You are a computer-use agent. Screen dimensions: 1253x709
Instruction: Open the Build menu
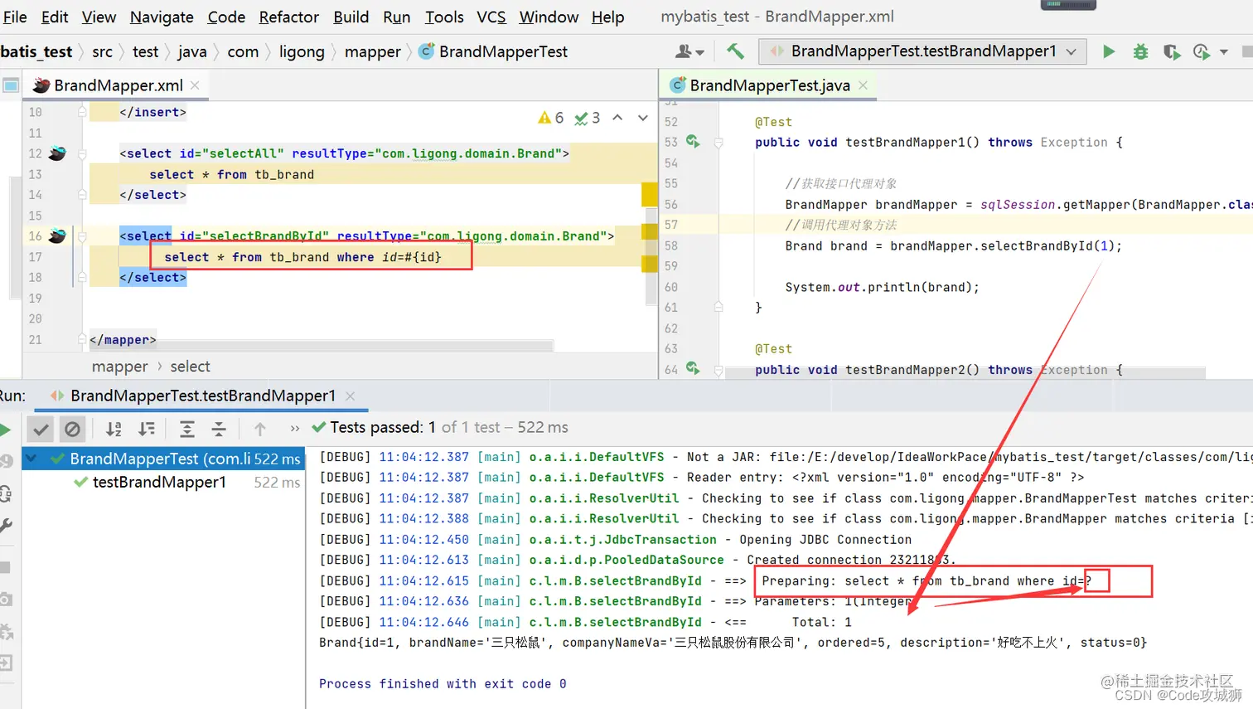click(351, 17)
